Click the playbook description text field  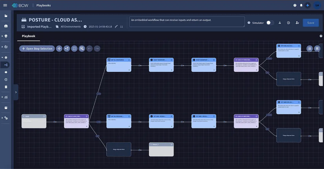click(187, 22)
